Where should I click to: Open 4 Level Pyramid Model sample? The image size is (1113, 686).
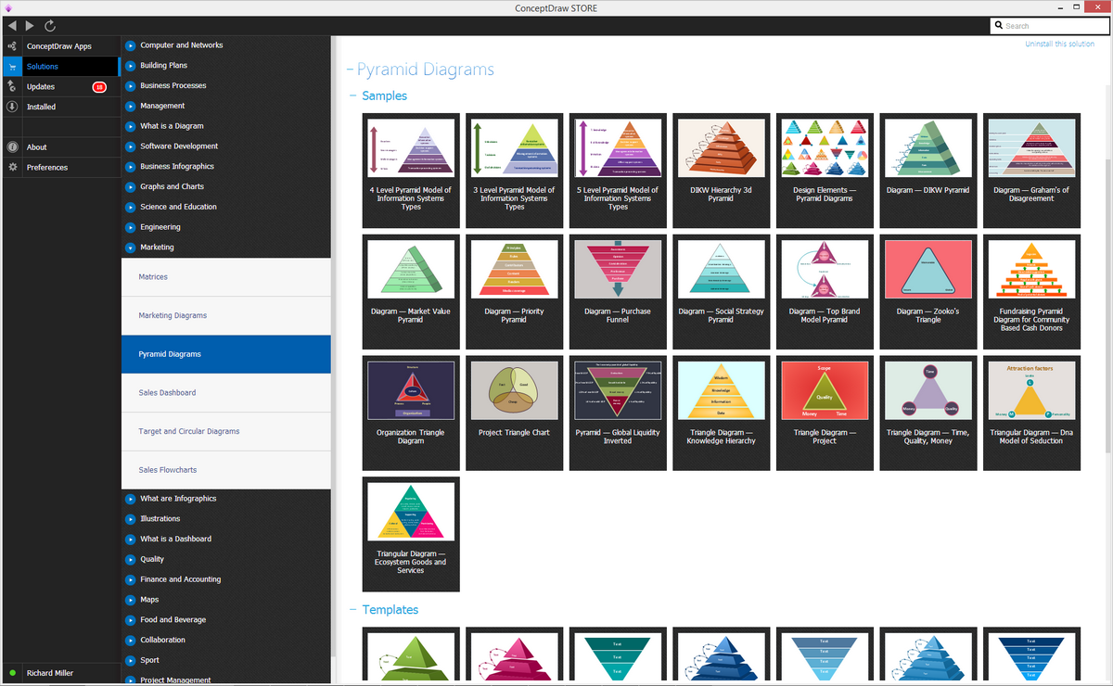click(411, 171)
